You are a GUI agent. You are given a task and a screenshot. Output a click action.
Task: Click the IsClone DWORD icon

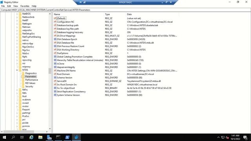coord(55,63)
